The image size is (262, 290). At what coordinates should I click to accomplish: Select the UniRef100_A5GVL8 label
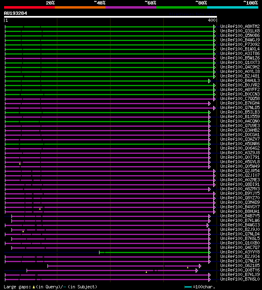pos(240,162)
